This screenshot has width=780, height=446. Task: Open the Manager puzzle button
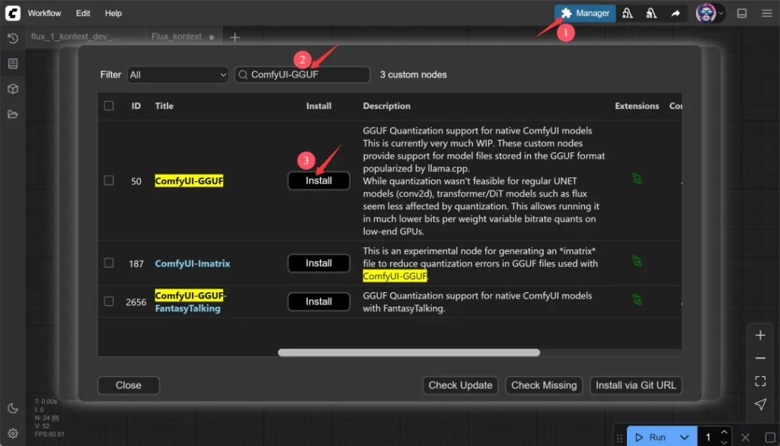point(585,14)
